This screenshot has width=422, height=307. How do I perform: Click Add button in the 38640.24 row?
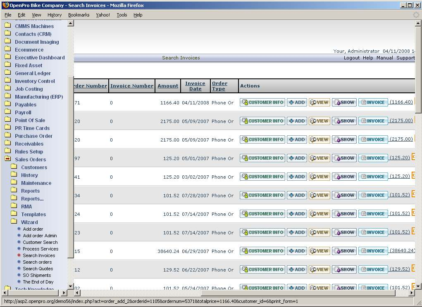pyautogui.click(x=297, y=251)
